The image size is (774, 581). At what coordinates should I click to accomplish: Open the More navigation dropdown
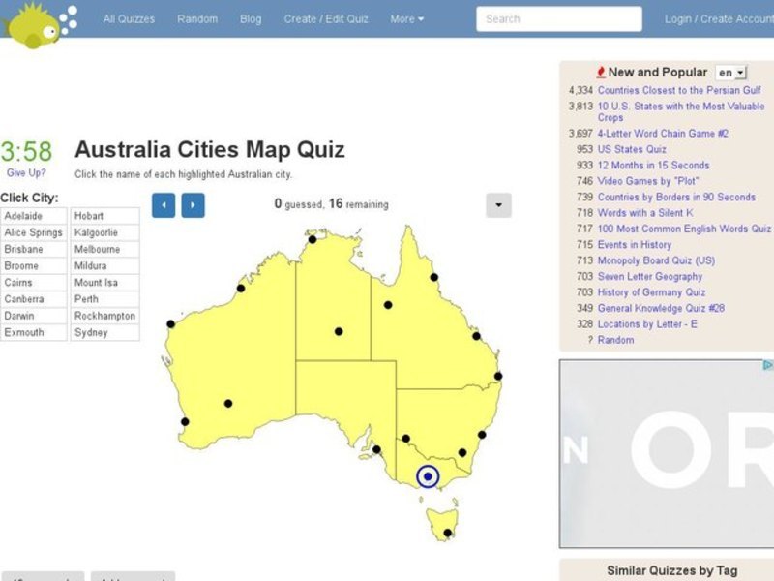pos(405,18)
